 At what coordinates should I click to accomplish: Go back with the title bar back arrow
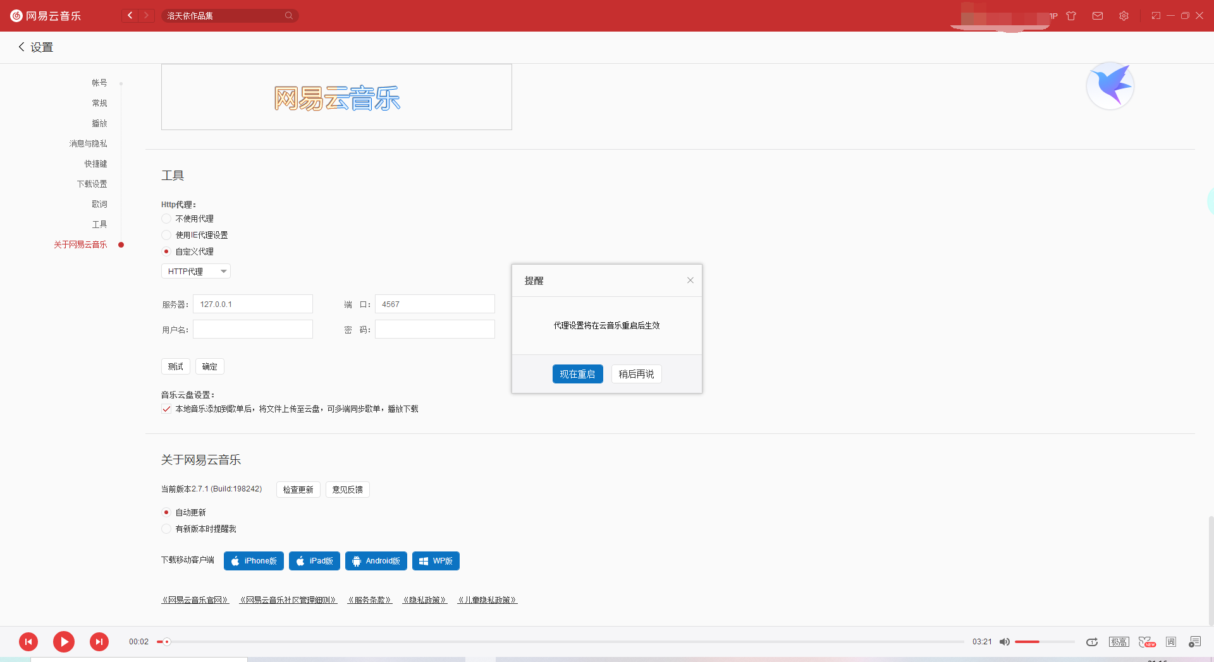point(130,16)
